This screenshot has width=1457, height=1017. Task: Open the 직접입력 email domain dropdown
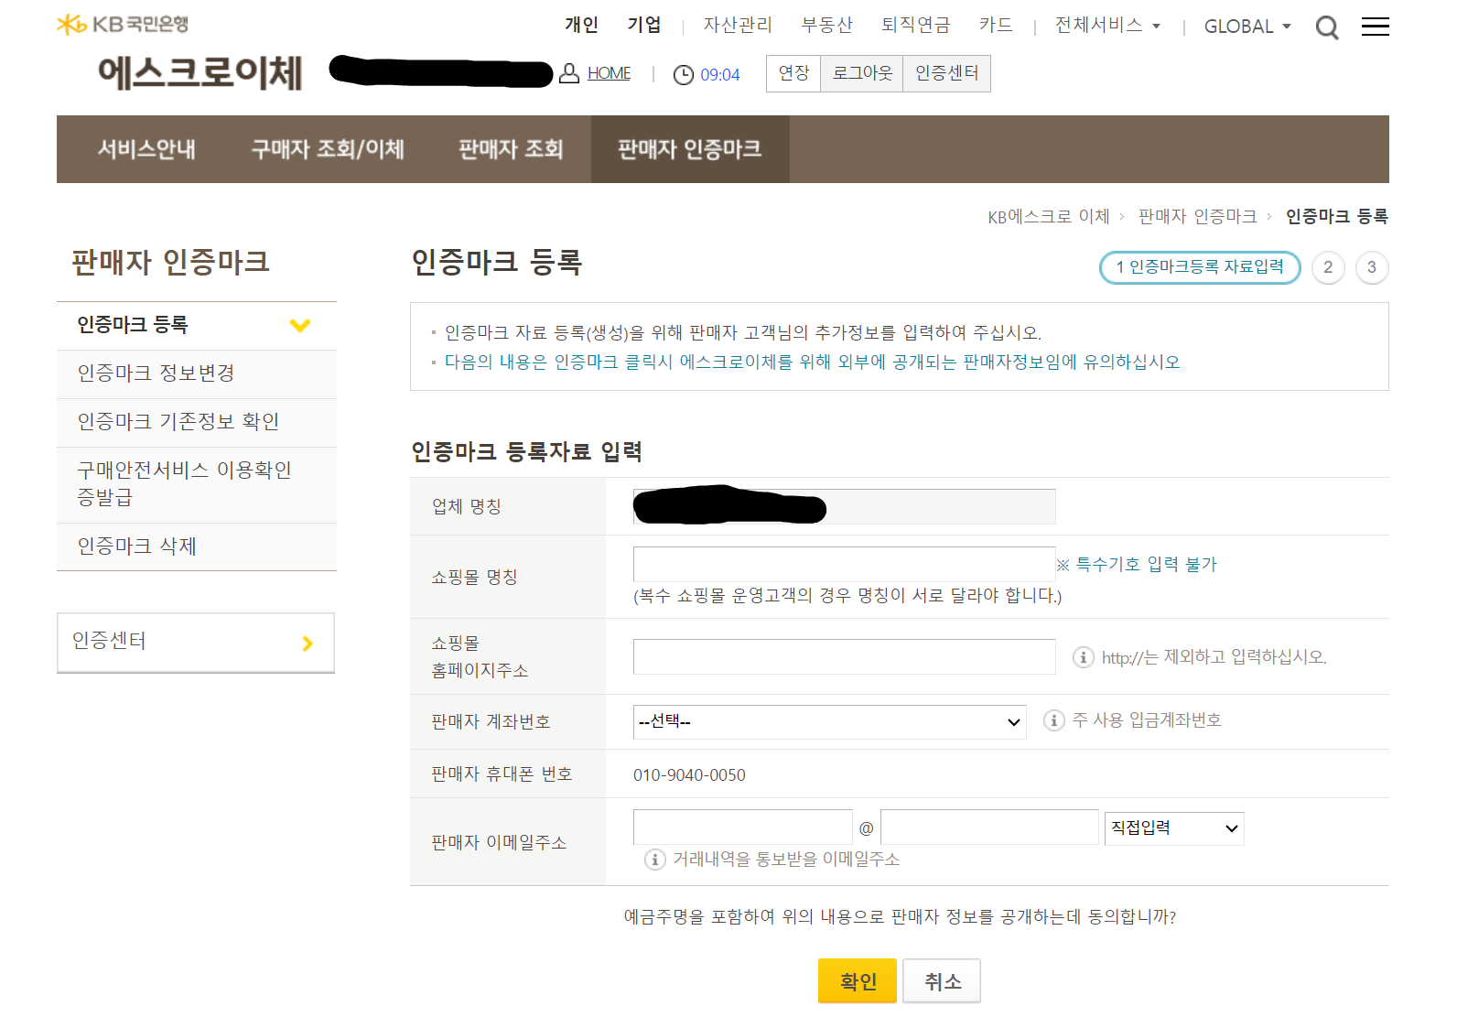click(1174, 828)
